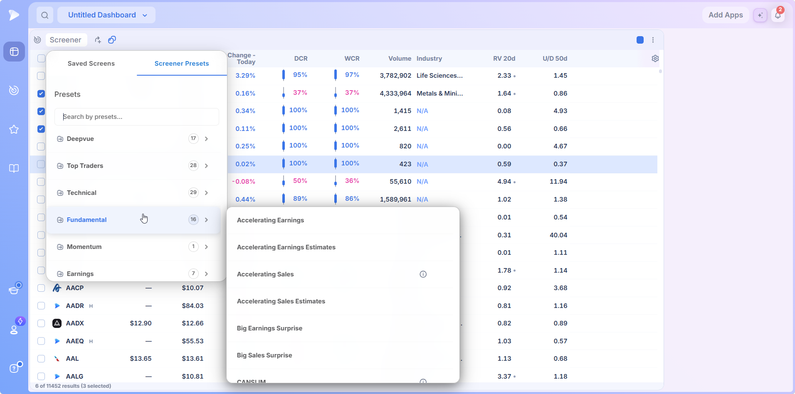
Task: Check the AACP row checkbox
Action: tap(41, 288)
